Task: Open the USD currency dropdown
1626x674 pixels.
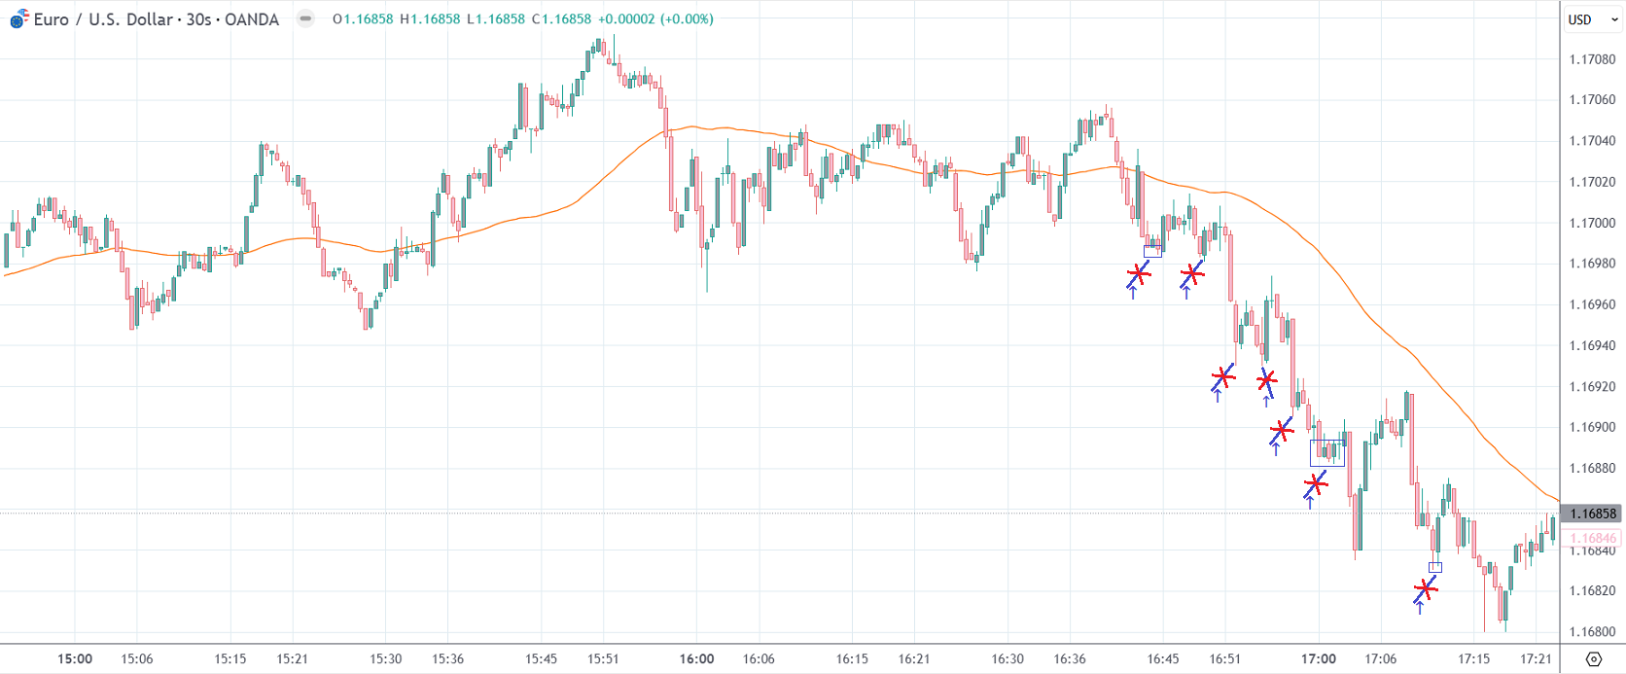Action: tap(1591, 19)
